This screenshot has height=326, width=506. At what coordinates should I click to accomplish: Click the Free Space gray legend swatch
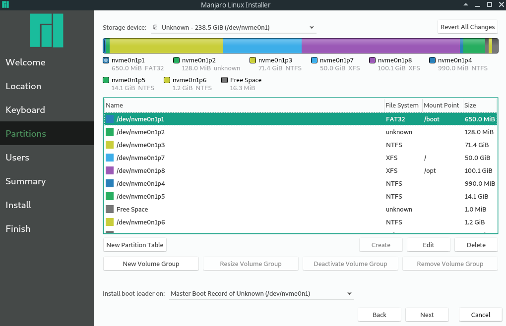224,80
